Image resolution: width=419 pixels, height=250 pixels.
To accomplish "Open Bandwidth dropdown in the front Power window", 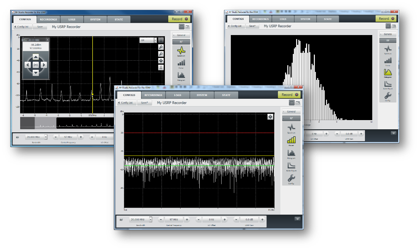I will (151, 220).
